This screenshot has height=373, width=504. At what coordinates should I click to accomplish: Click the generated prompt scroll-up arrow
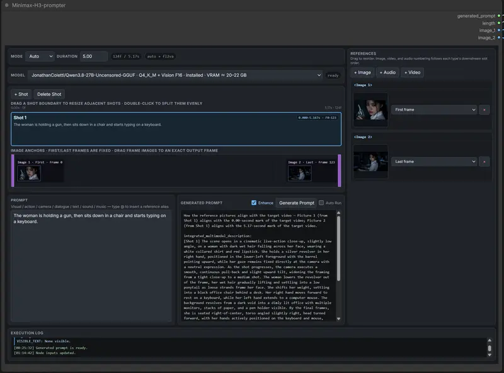(x=338, y=213)
